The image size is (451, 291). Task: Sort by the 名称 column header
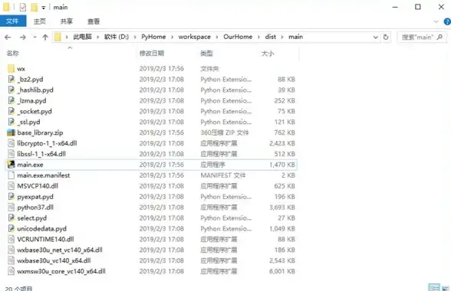[12, 53]
